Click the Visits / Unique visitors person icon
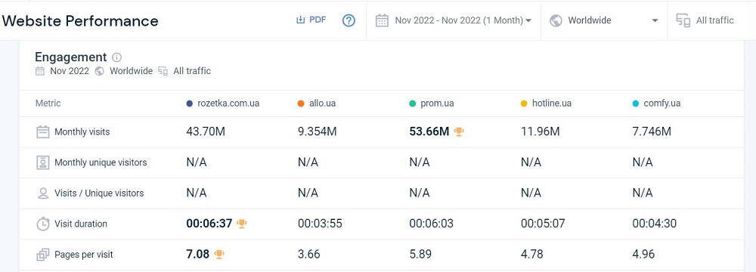Viewport: 756px width, 272px height. pyautogui.click(x=43, y=193)
